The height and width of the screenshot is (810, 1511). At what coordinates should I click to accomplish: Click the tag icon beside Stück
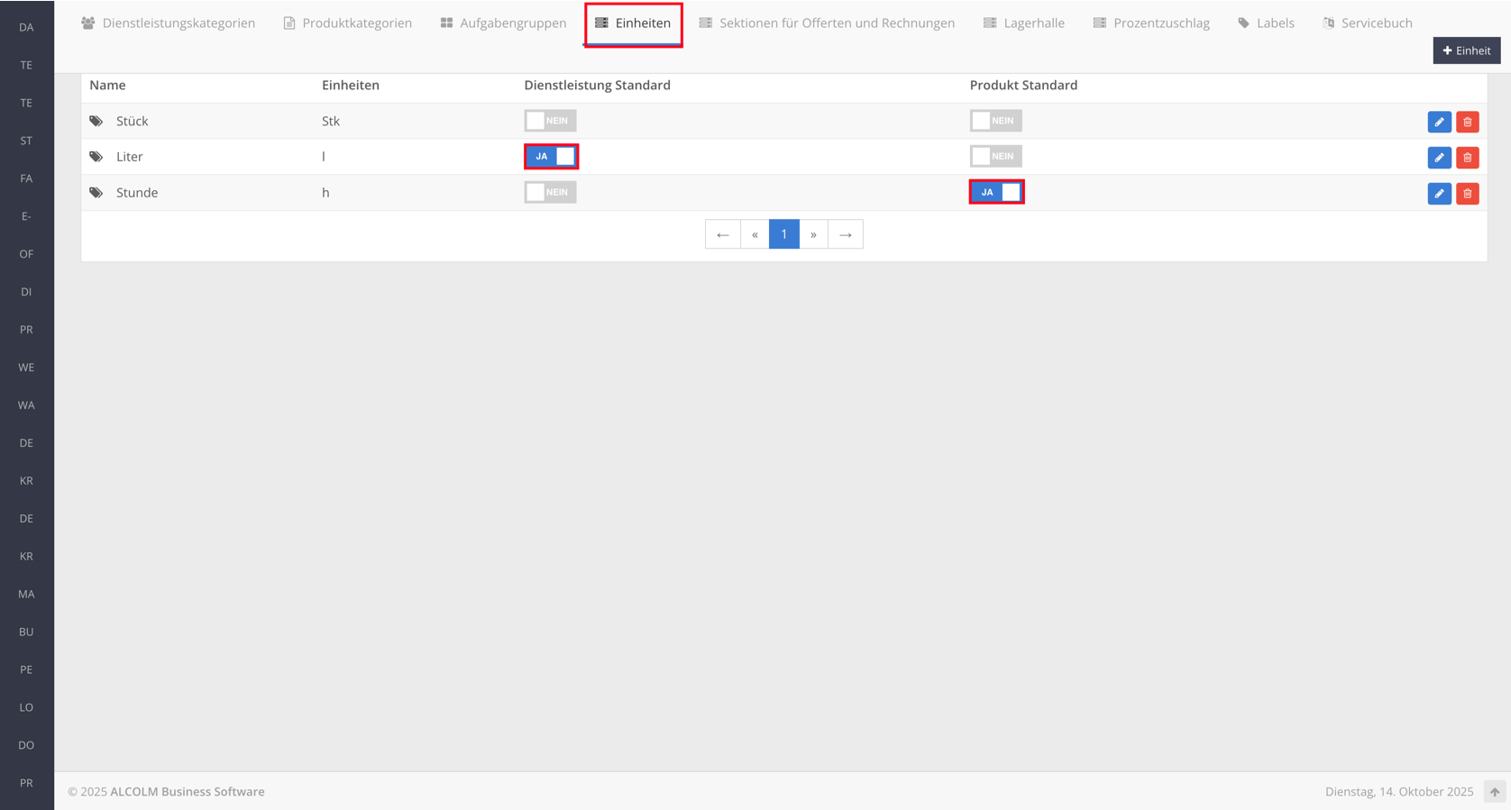(96, 121)
